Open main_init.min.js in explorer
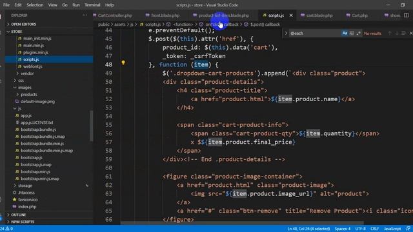 (x=37, y=39)
